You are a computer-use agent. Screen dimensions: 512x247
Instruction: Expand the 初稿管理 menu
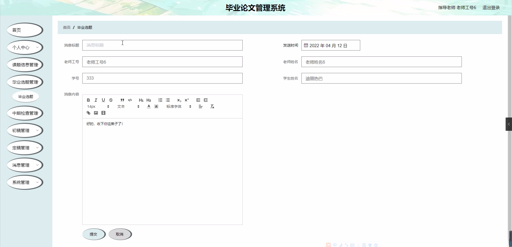[25, 131]
